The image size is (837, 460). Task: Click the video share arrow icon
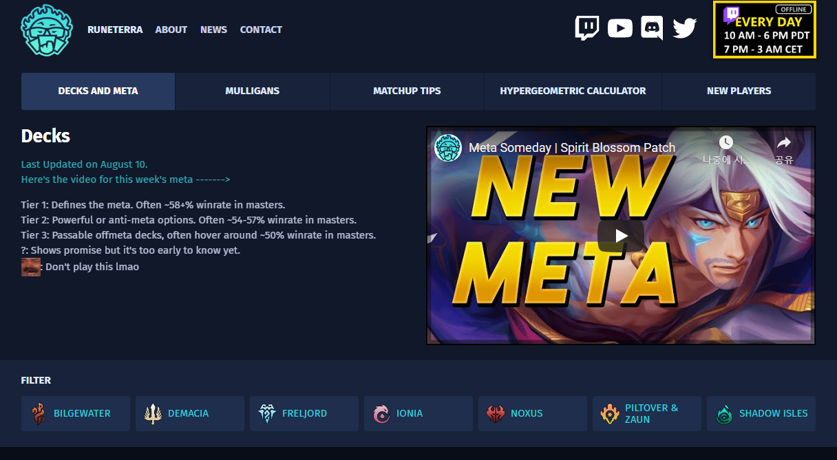coord(784,142)
